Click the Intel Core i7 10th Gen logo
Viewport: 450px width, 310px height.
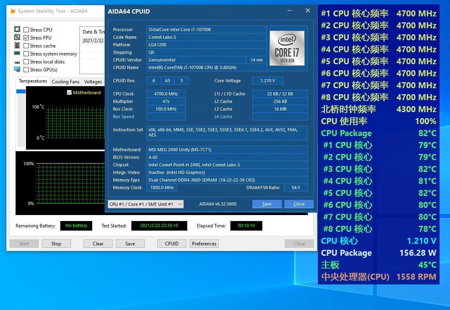(x=286, y=48)
